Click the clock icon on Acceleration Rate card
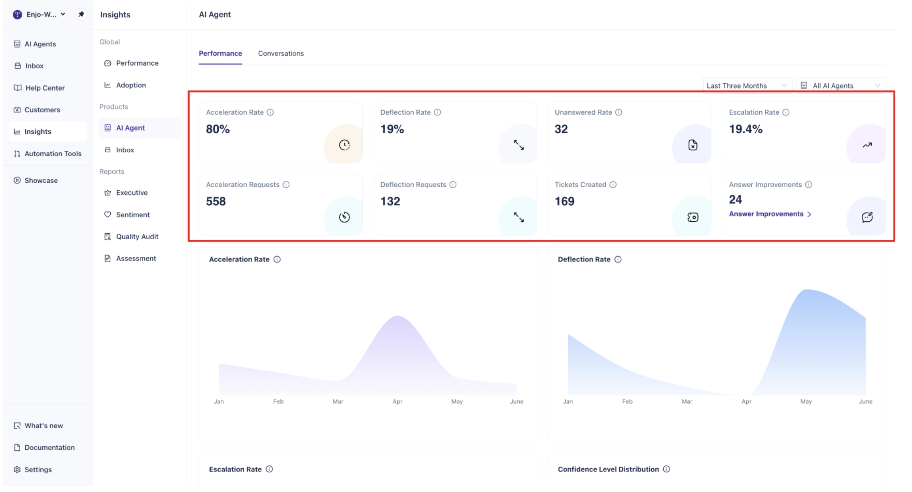Viewport: 912px width, 492px height. pyautogui.click(x=344, y=145)
